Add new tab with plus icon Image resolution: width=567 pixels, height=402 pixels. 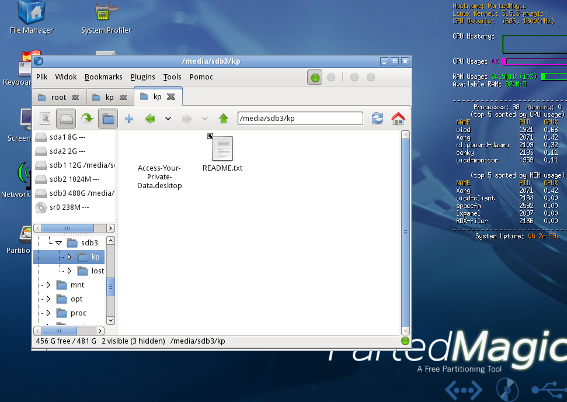[x=129, y=118]
